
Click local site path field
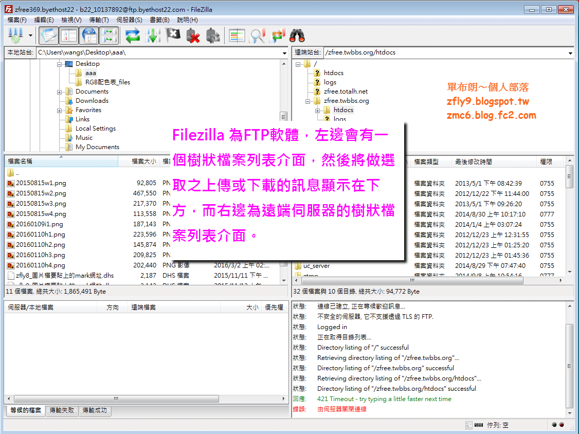tap(159, 53)
